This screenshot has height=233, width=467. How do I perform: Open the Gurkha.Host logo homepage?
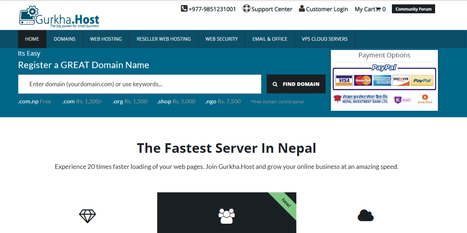pos(59,17)
